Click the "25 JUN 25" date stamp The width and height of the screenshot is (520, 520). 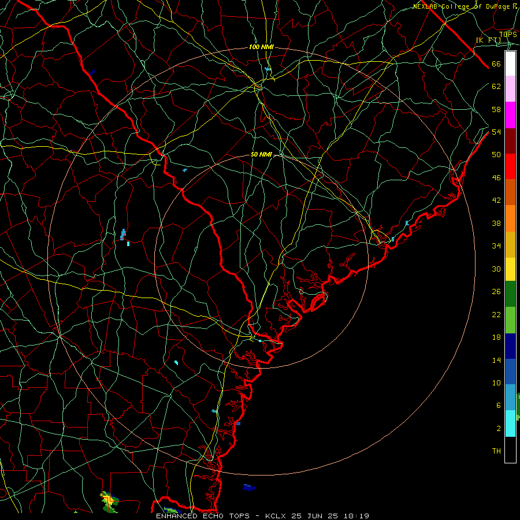coord(314,516)
